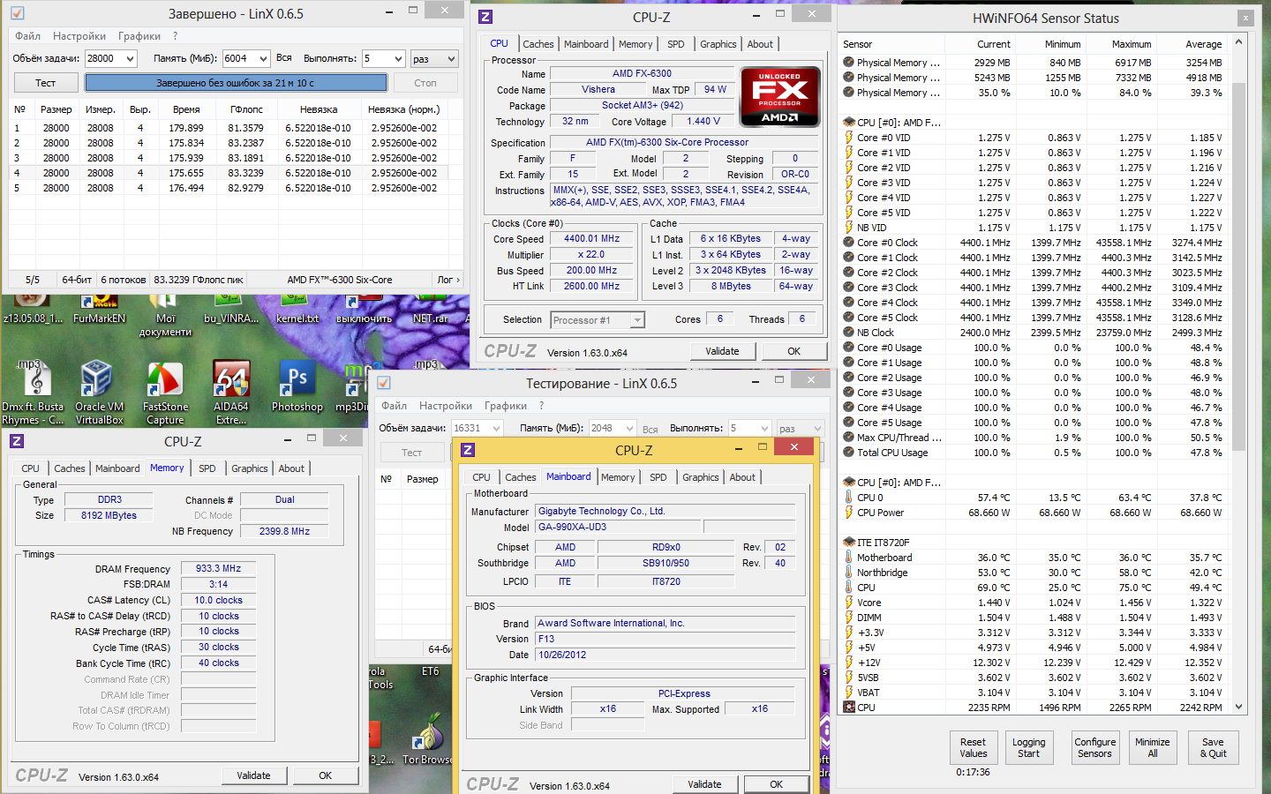Click Reset Values in HWiNFO64

click(974, 747)
